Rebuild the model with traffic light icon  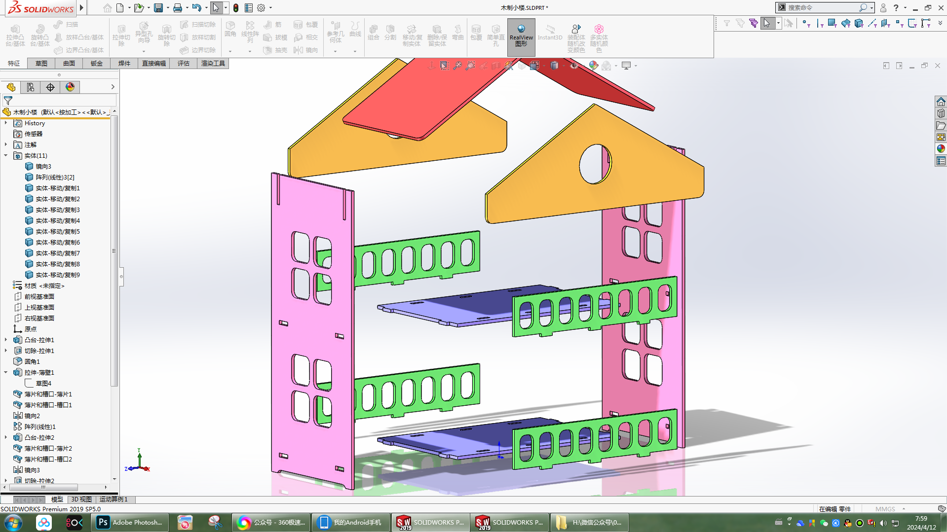click(x=236, y=8)
